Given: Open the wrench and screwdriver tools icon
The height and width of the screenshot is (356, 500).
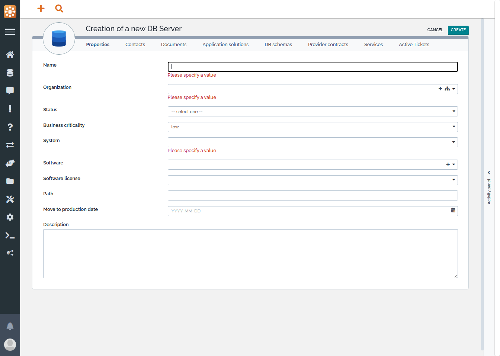Looking at the screenshot, I should [10, 199].
